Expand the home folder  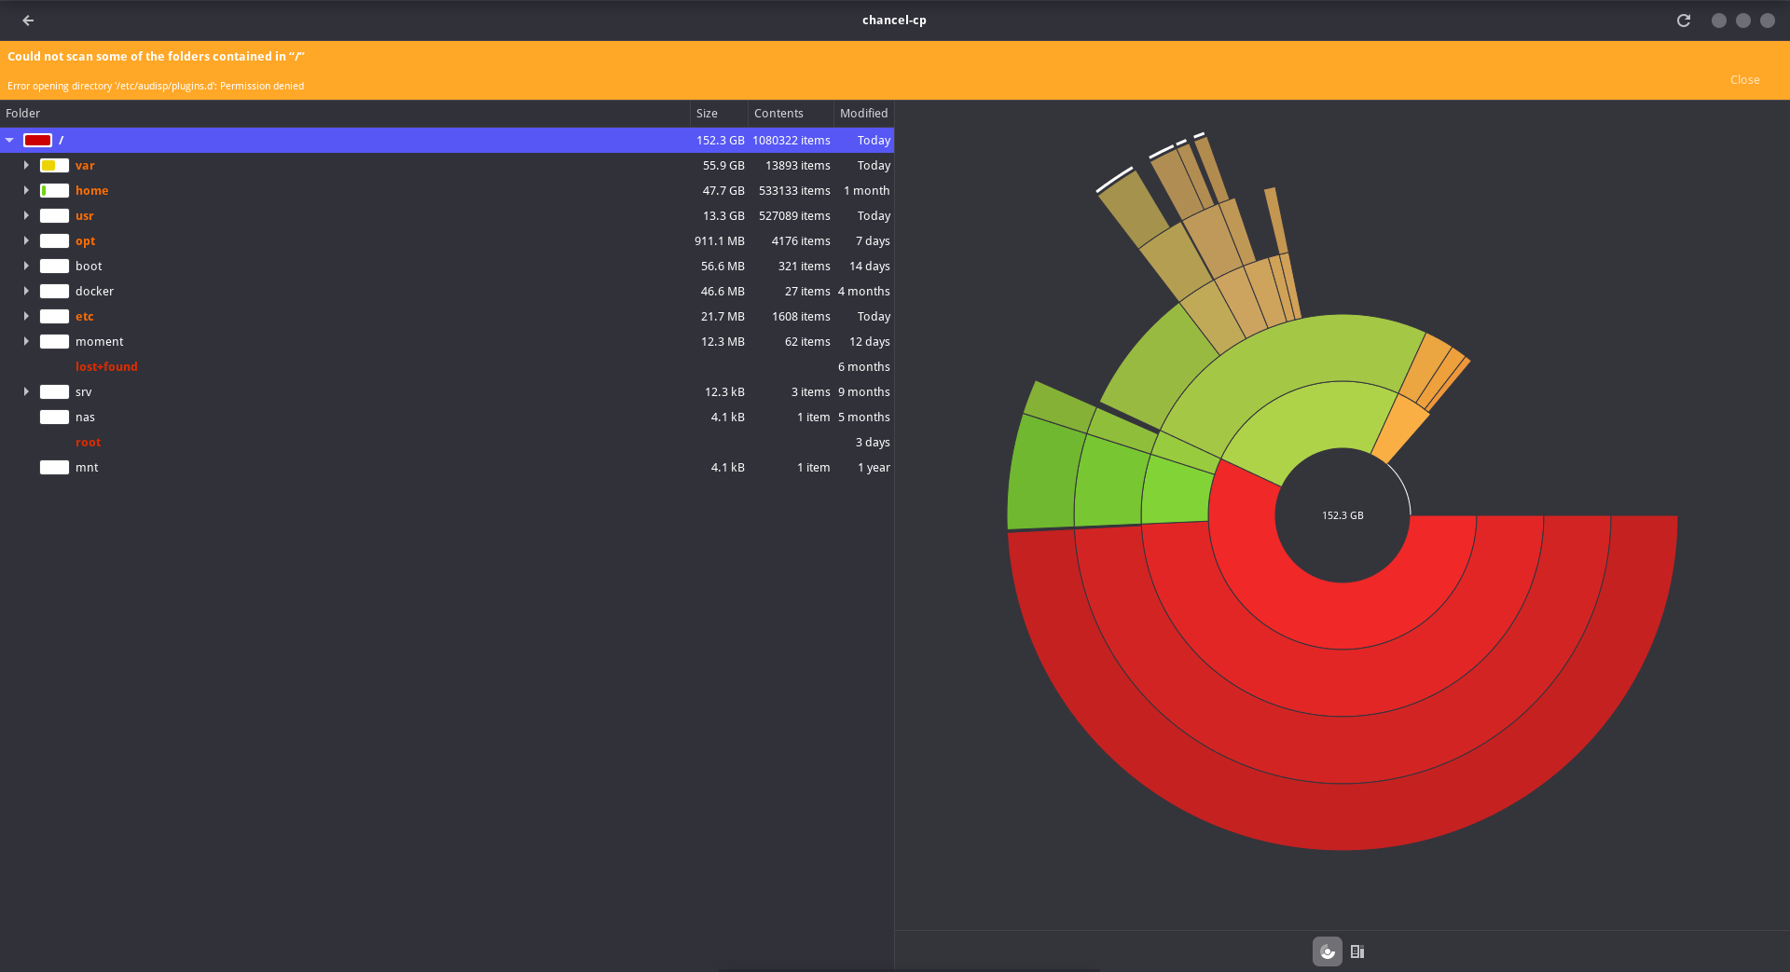coord(26,191)
